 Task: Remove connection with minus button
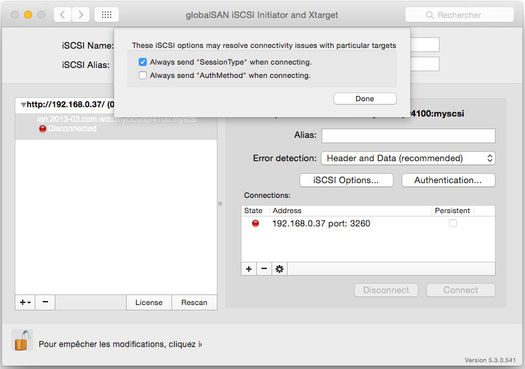[x=264, y=269]
